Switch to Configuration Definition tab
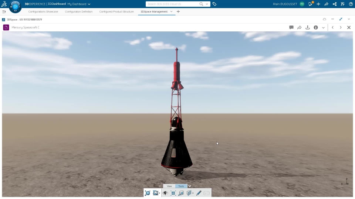Viewport: 355px width, 199px height. 78,11
